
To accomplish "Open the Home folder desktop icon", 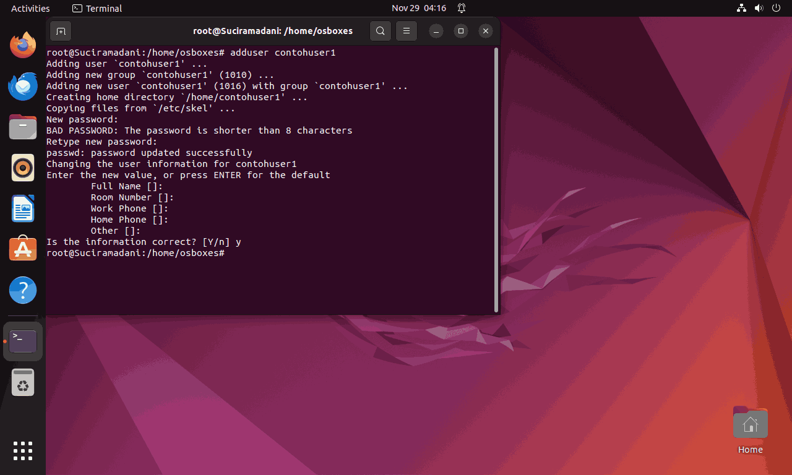I will click(750, 430).
